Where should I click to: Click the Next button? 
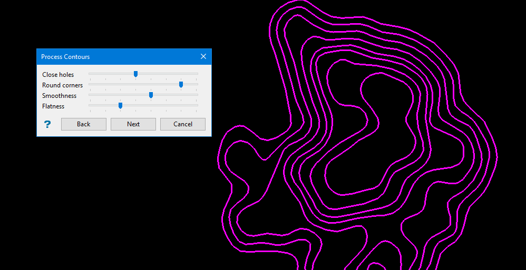tap(133, 124)
